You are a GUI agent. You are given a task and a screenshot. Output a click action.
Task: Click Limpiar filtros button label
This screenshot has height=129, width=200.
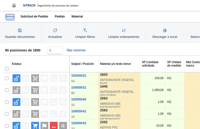coord(85,37)
